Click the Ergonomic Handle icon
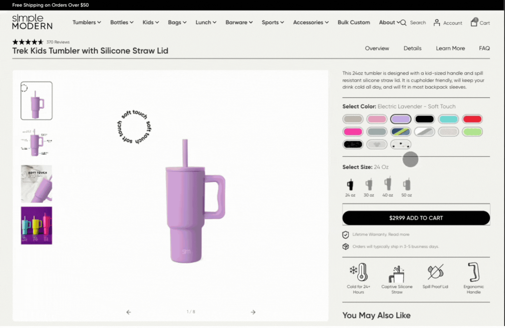 (x=474, y=272)
